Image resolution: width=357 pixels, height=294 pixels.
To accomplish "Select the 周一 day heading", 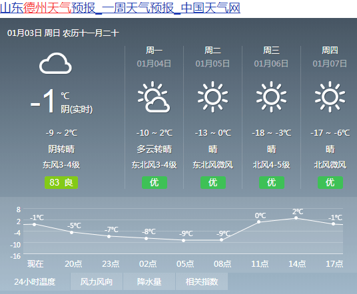I will 154,51.
